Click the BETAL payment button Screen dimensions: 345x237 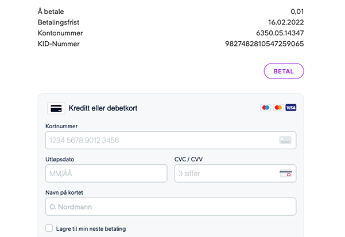(x=284, y=71)
